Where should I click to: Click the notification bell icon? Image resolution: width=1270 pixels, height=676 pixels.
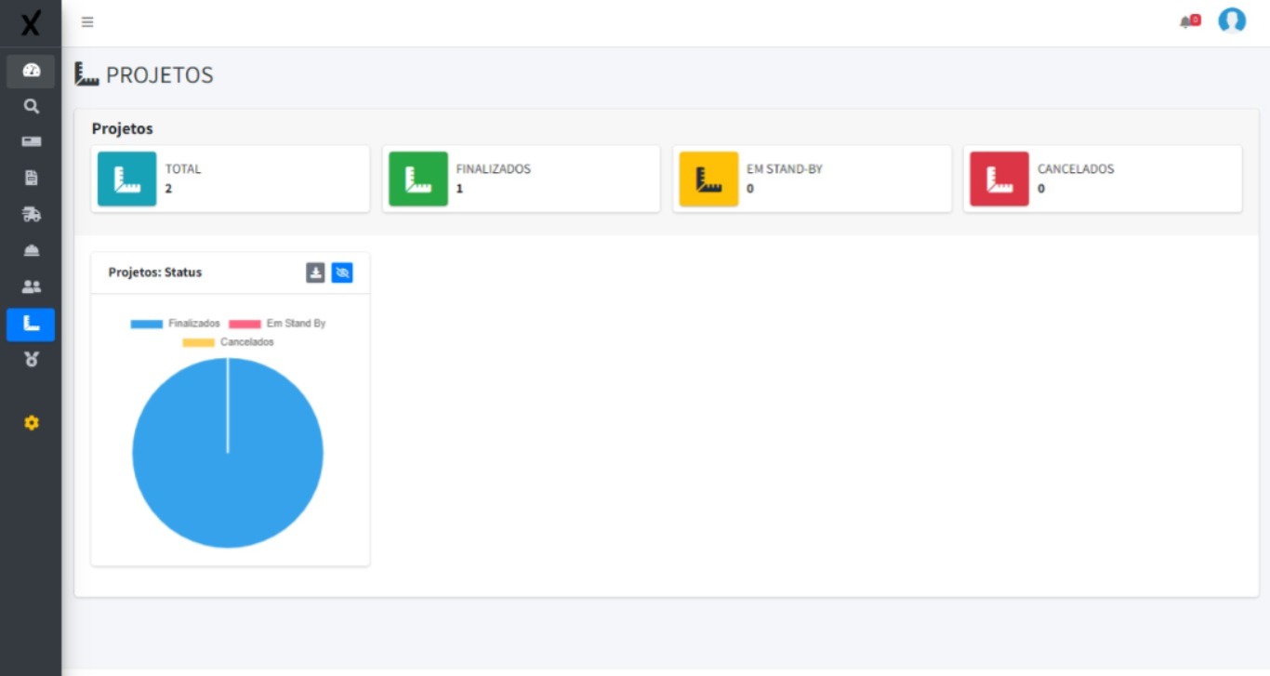(1186, 21)
